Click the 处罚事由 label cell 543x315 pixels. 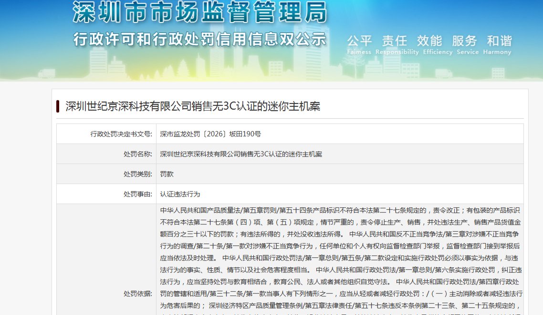tap(106, 194)
